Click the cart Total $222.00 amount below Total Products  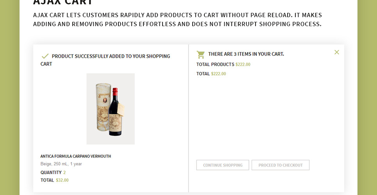coord(218,74)
